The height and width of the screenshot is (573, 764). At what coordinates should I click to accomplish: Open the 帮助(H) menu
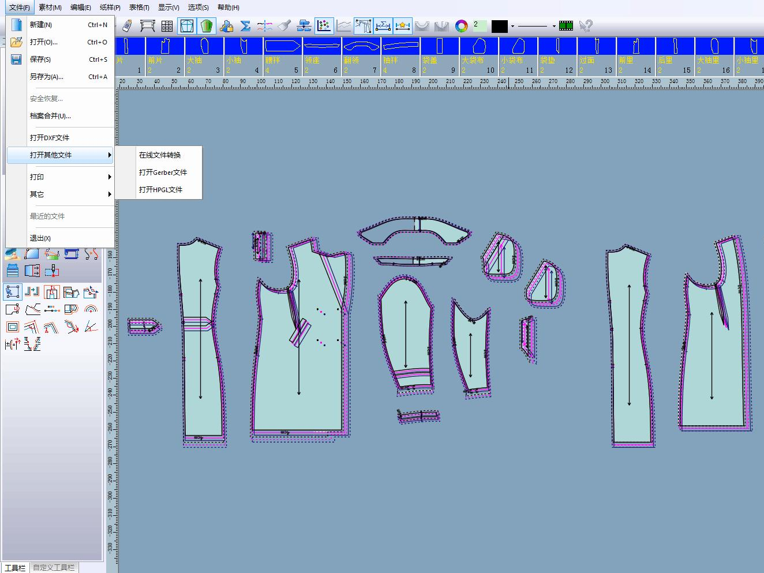pos(229,8)
